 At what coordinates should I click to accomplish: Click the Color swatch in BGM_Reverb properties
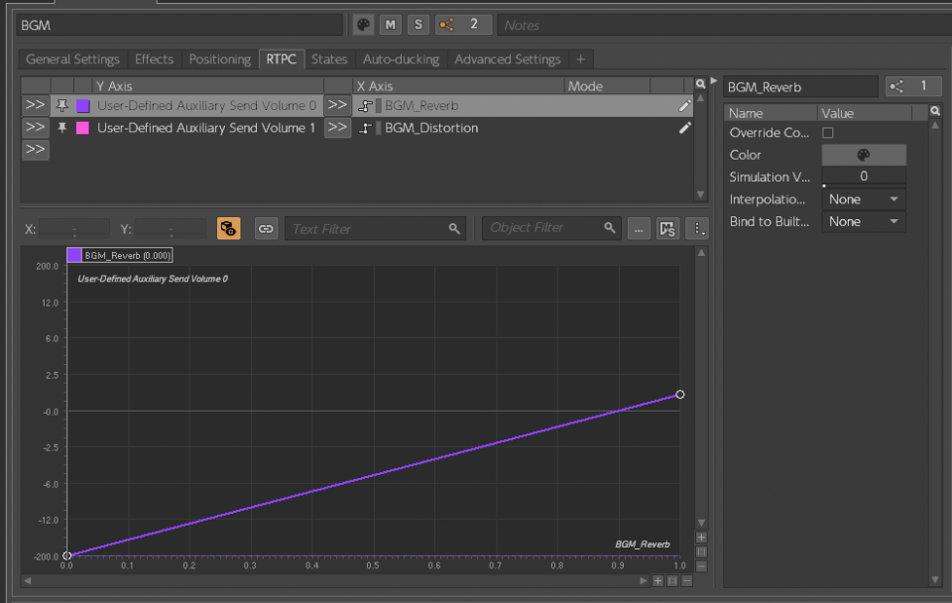pyautogui.click(x=863, y=155)
